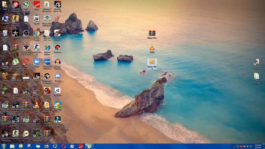Switch to Opera in the taskbar
265x149 pixels.
click(63, 146)
